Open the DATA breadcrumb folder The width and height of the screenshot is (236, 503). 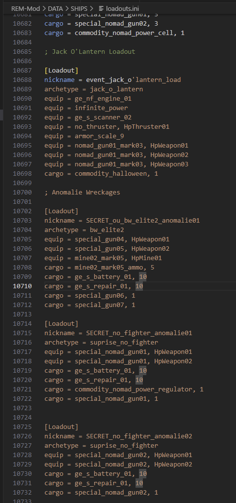55,9
